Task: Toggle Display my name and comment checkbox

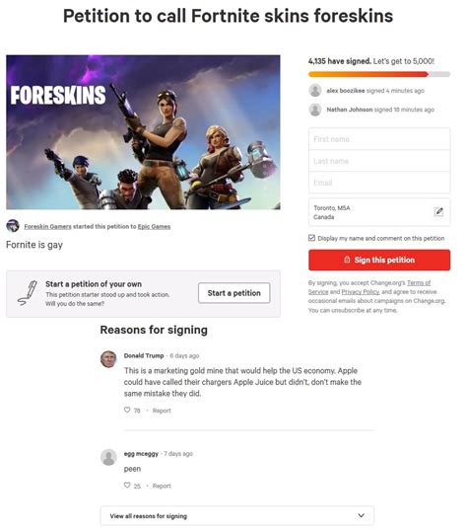Action: pos(311,238)
